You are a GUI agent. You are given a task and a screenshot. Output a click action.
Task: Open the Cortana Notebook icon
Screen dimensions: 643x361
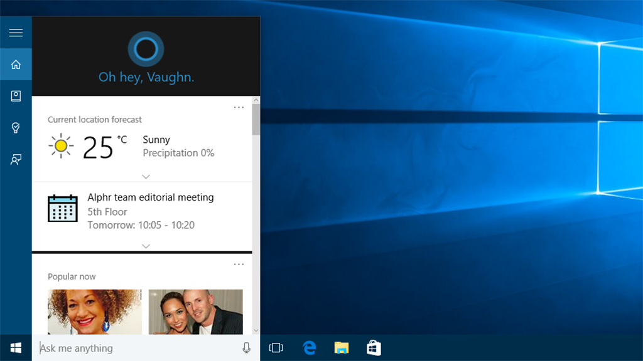(16, 96)
